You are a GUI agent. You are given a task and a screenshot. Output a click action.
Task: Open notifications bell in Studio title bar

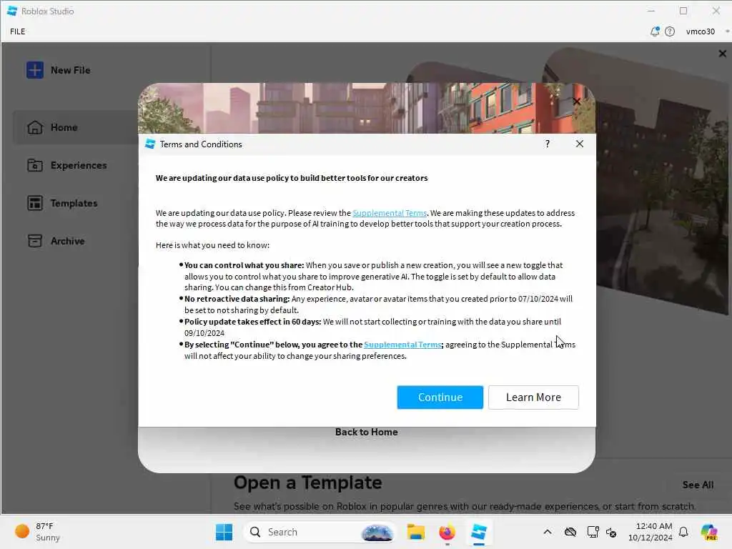click(655, 31)
